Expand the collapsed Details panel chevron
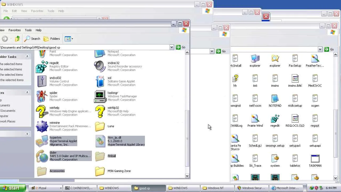Image resolution: width=341 pixels, height=192 pixels. [27, 134]
